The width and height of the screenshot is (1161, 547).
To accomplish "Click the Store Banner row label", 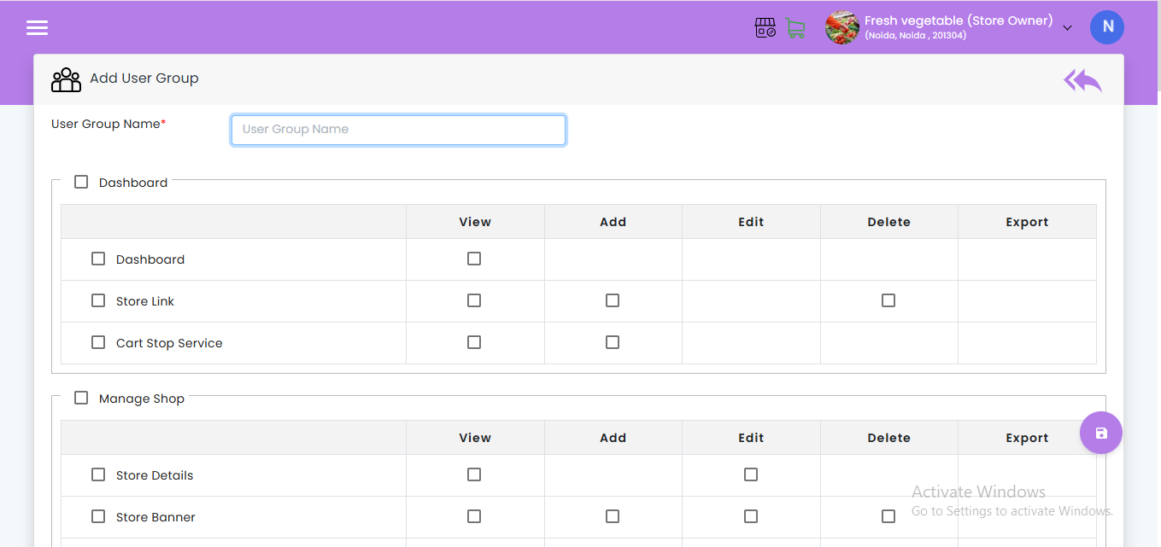I will [x=155, y=517].
